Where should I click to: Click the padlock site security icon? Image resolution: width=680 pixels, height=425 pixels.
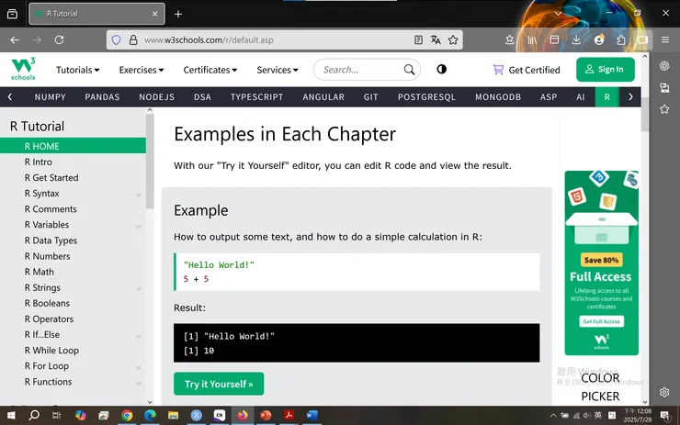(133, 39)
